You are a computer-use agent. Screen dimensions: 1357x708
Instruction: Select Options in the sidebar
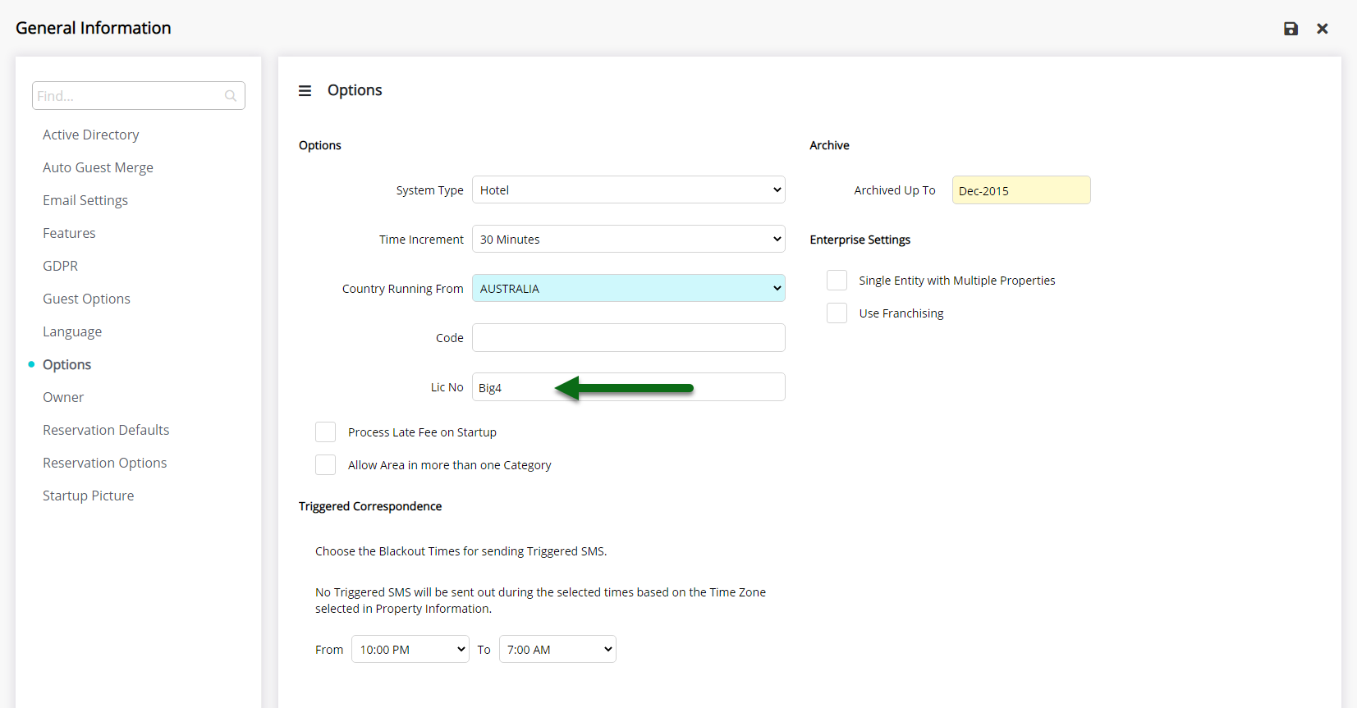pyautogui.click(x=67, y=364)
